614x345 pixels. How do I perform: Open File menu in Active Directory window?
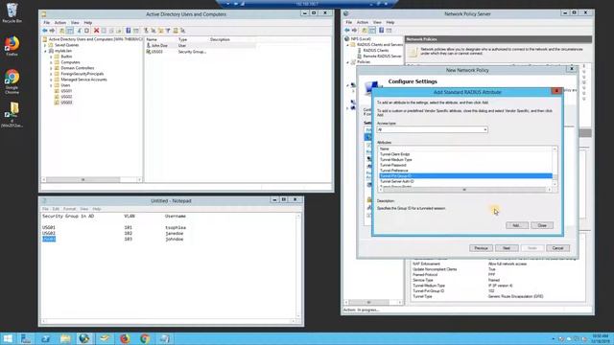click(47, 23)
